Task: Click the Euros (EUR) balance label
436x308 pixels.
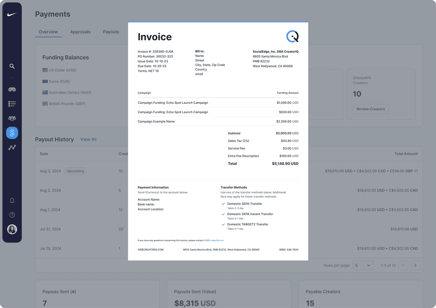Action: click(x=59, y=81)
